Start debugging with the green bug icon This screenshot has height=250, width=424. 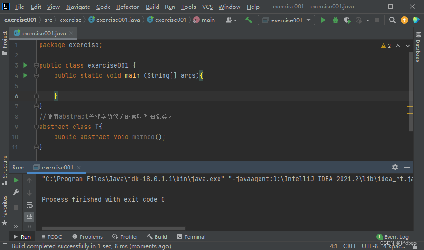335,20
